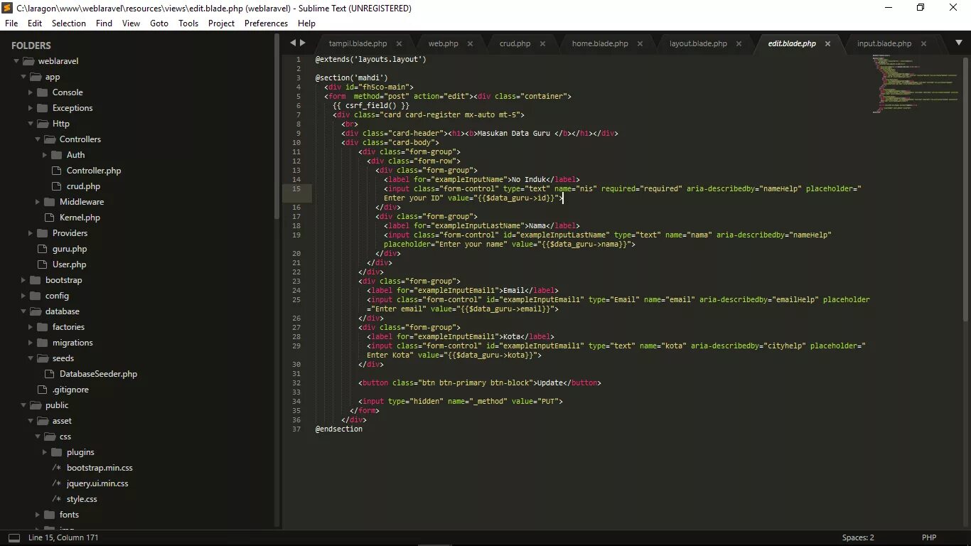This screenshot has width=971, height=546.
Task: Open the Project menu
Action: 221,23
